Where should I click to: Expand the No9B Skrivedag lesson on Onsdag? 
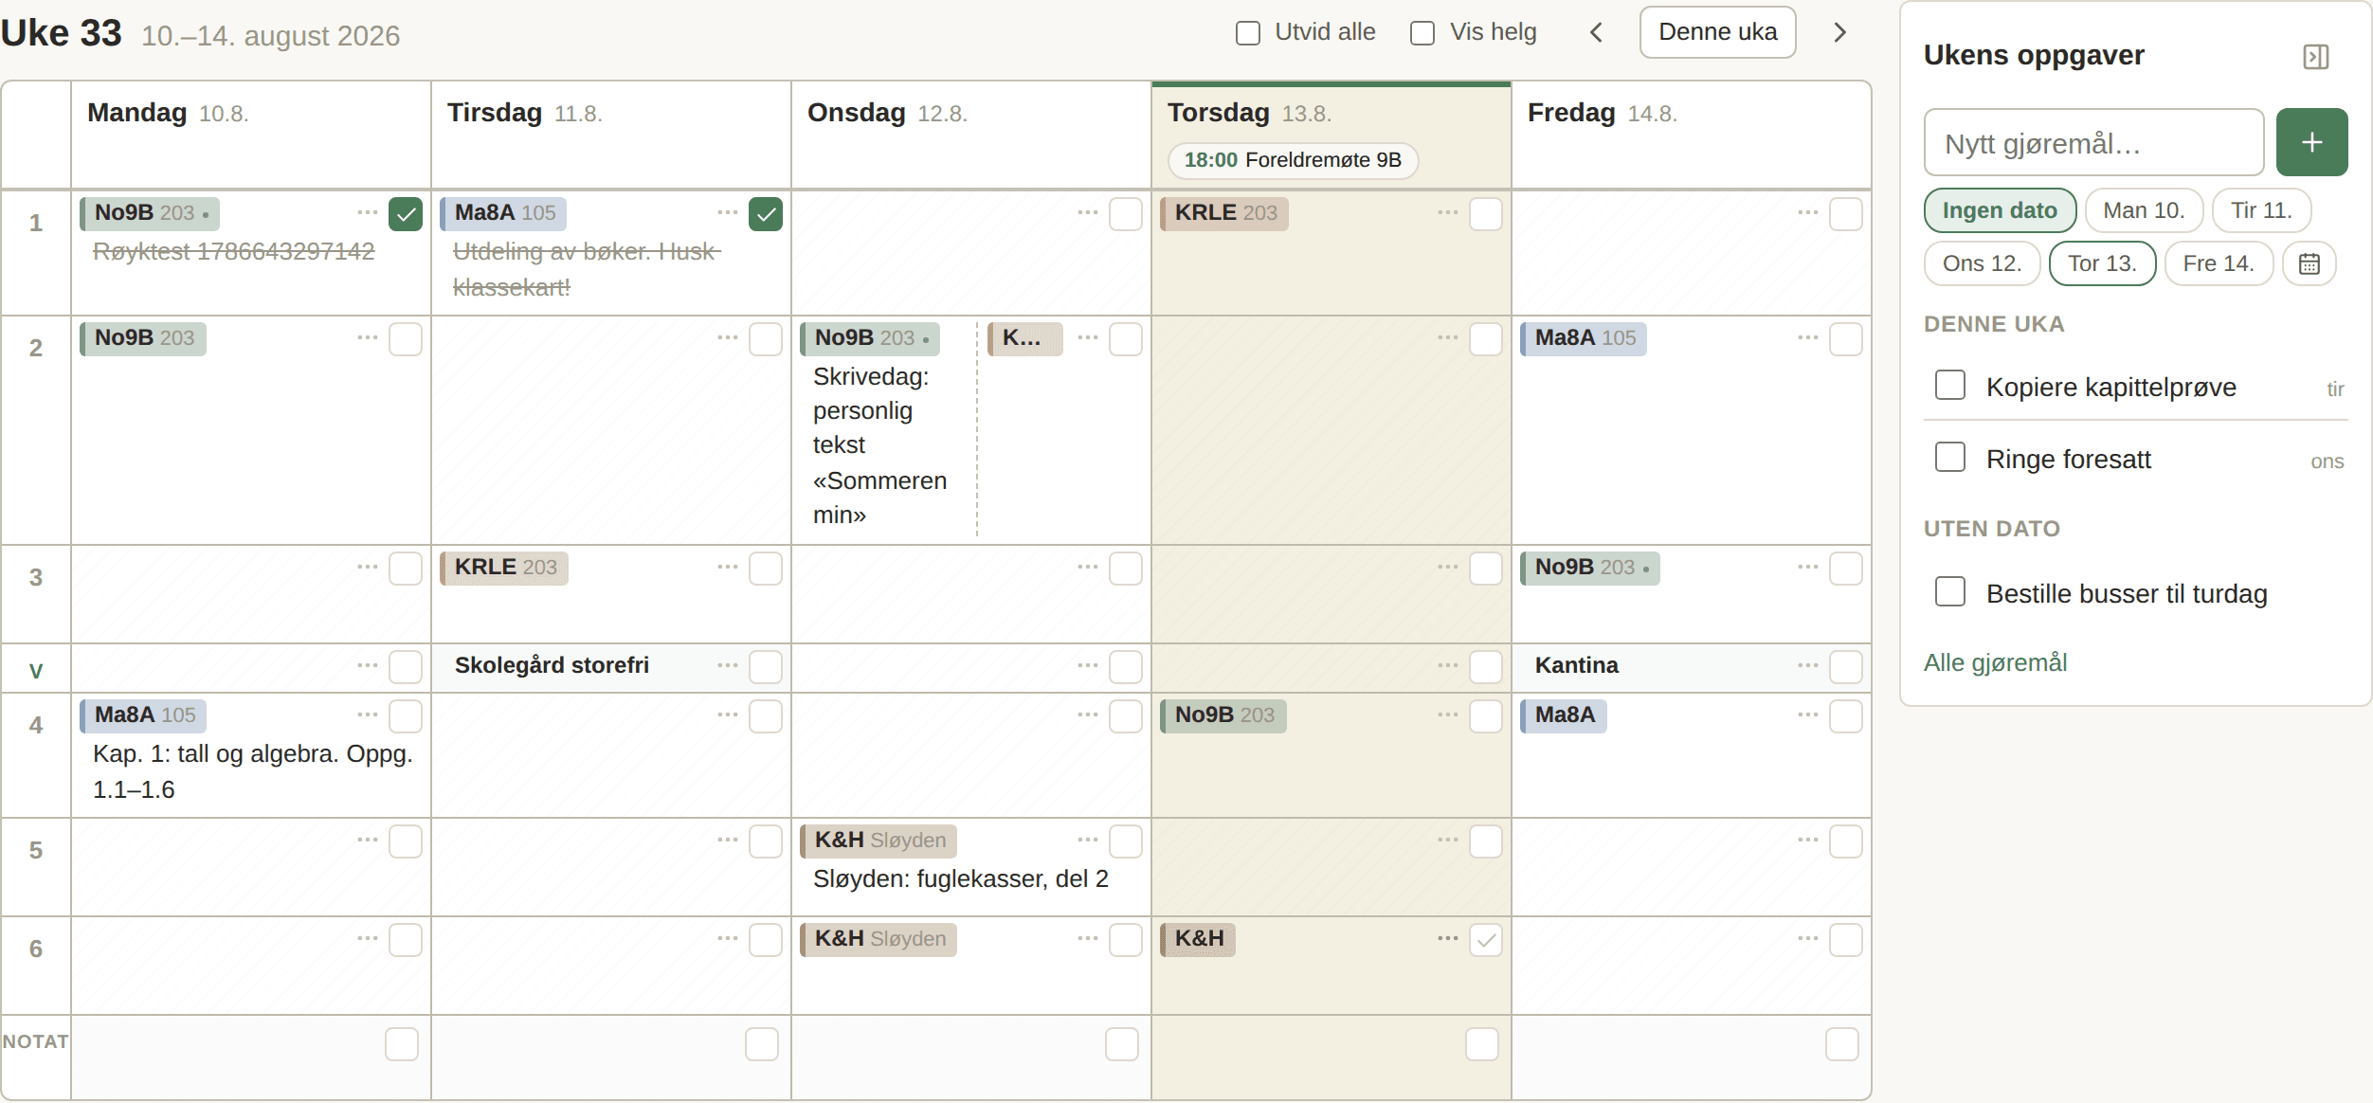[869, 338]
